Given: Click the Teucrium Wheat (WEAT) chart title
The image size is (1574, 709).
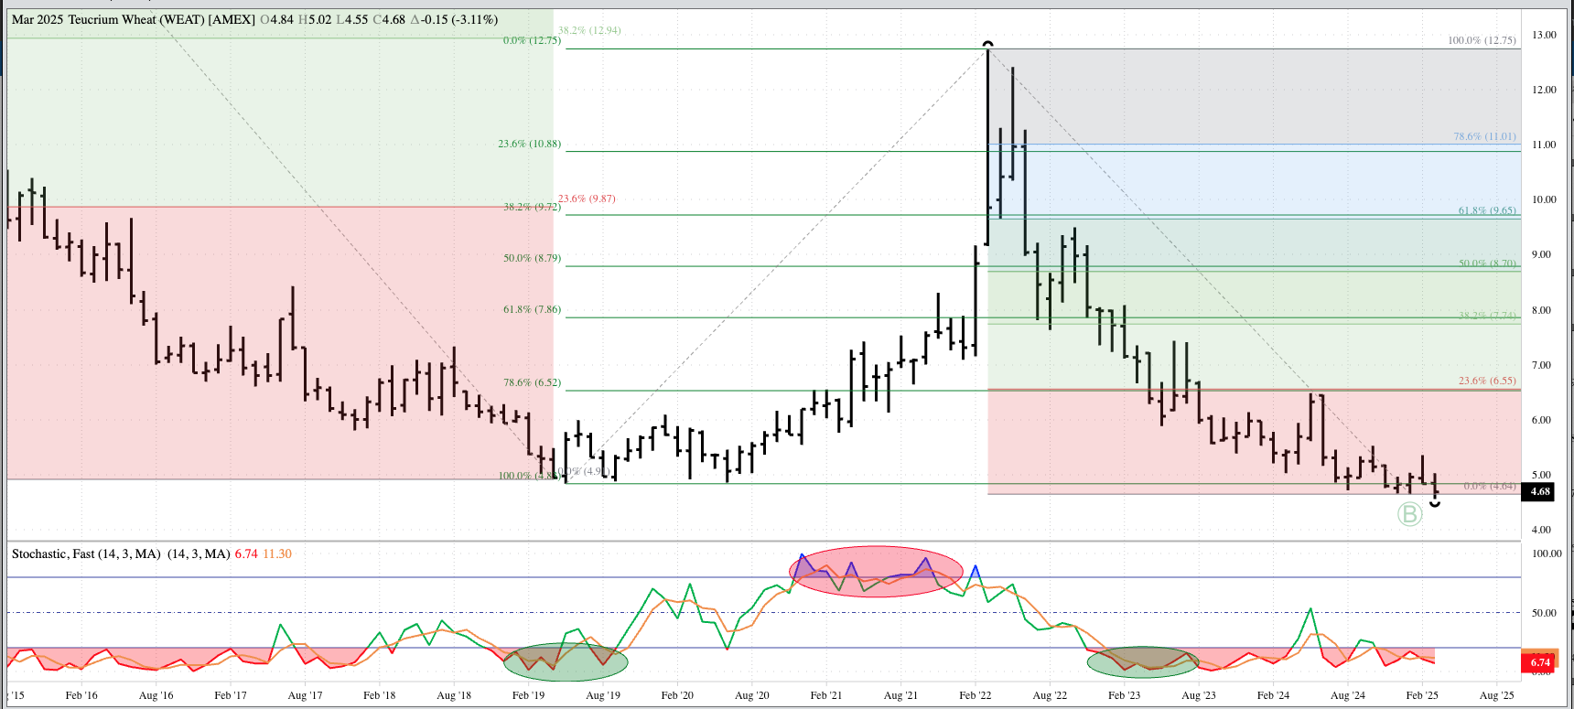Looking at the screenshot, I should (x=133, y=19).
